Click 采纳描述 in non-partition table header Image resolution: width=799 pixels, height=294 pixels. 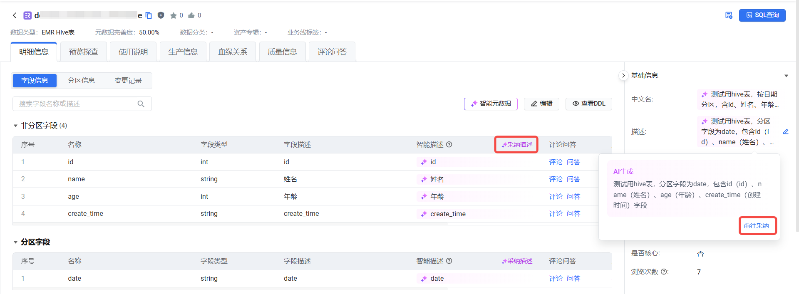point(516,145)
